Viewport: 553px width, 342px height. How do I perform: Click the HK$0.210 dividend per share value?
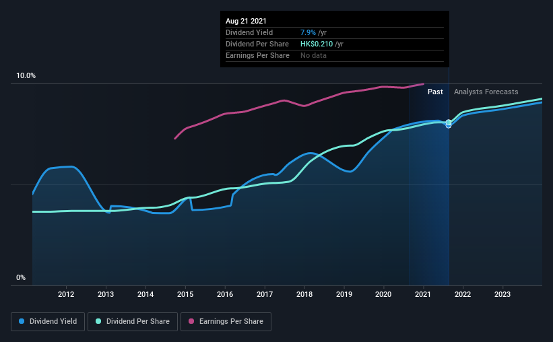coord(317,44)
